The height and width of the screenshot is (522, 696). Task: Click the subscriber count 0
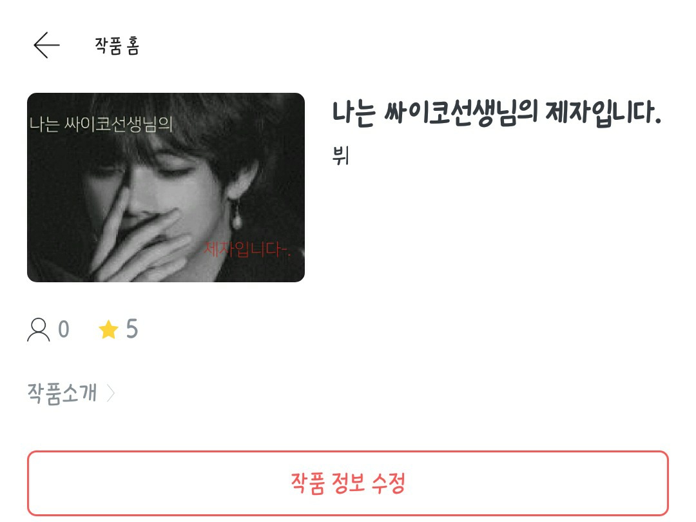(x=64, y=329)
